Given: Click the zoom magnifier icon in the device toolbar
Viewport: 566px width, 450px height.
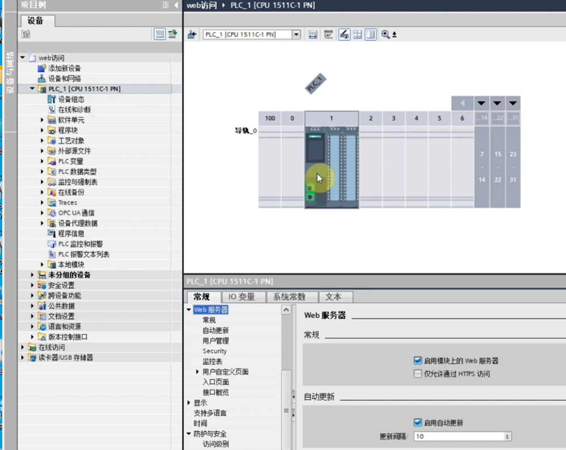Looking at the screenshot, I should [x=386, y=34].
